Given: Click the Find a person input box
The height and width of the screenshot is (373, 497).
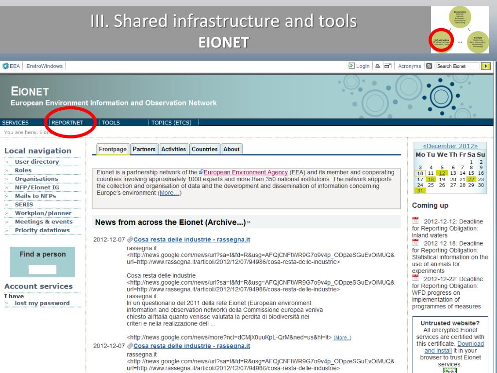Looking at the screenshot, I should tap(43, 270).
